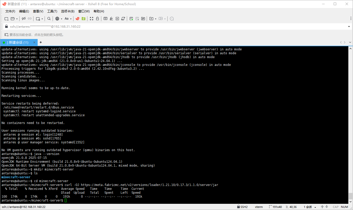
Task: Click the speech bubble help icon
Action: pos(172,19)
